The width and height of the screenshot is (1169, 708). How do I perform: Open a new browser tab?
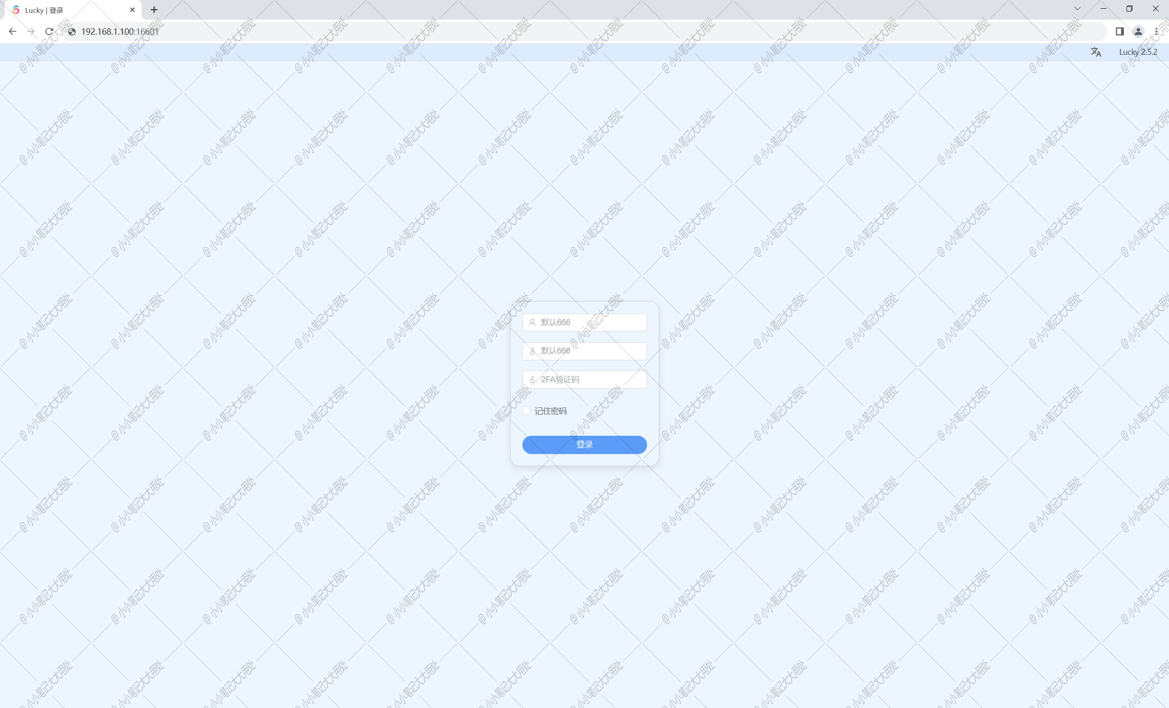(x=154, y=10)
